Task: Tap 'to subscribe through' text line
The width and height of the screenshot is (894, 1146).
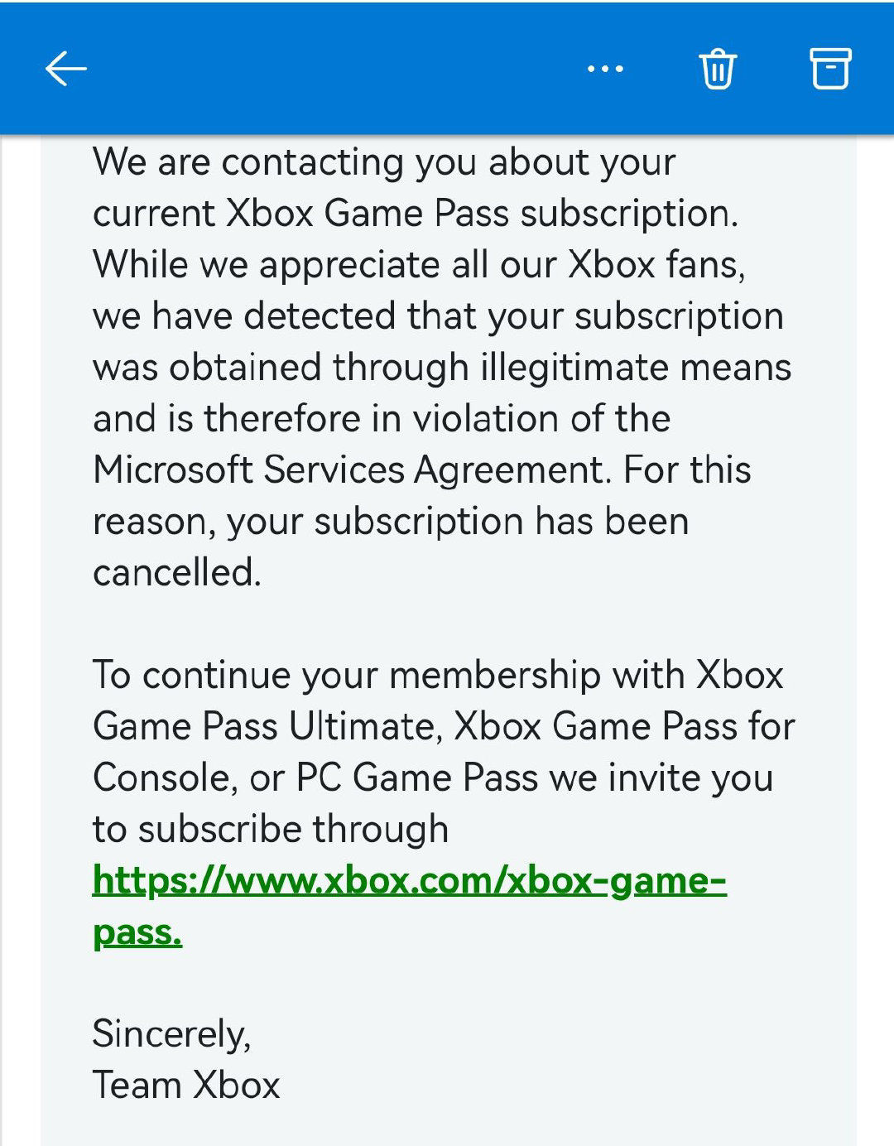Action: point(271,830)
